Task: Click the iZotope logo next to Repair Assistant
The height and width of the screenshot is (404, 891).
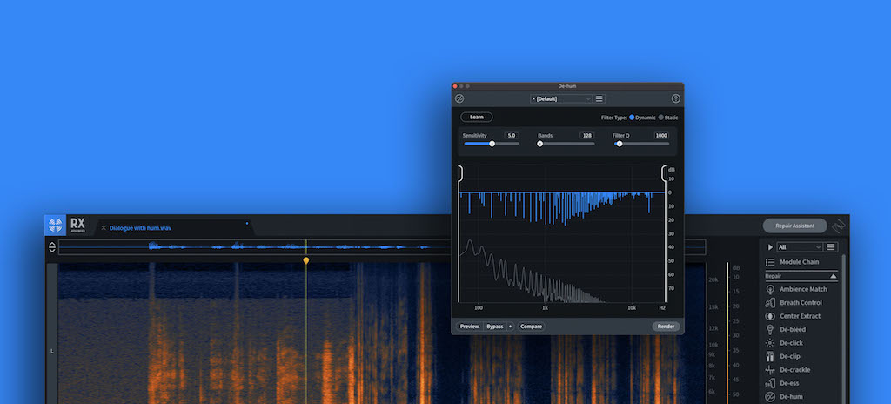Action: (x=839, y=226)
